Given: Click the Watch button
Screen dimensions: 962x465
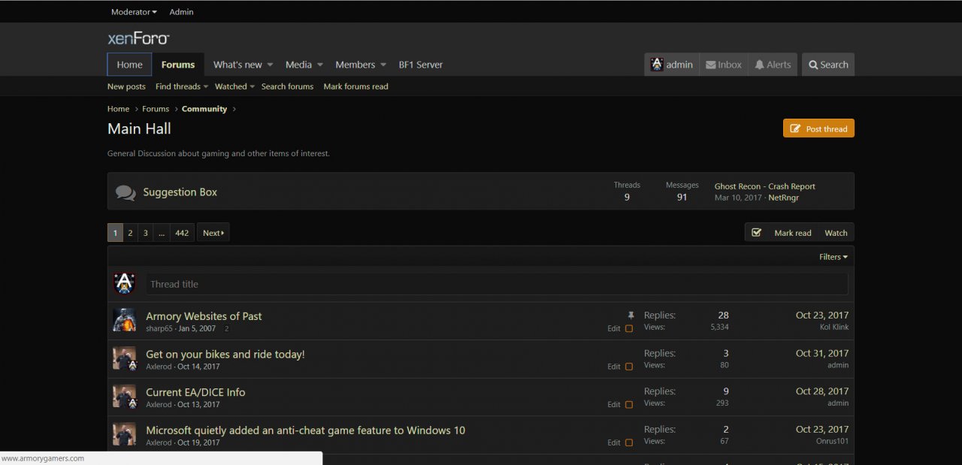Looking at the screenshot, I should click(x=836, y=233).
